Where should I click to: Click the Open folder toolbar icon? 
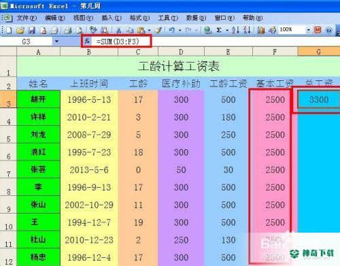click(20, 30)
